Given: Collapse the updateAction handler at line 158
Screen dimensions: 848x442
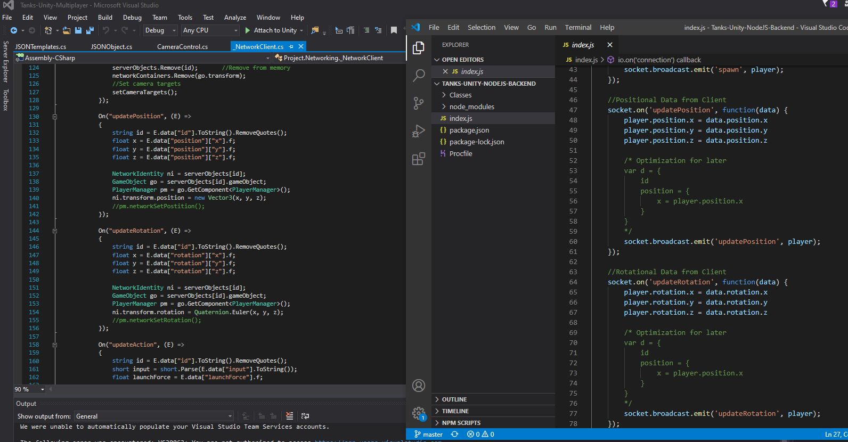Looking at the screenshot, I should click(x=54, y=345).
